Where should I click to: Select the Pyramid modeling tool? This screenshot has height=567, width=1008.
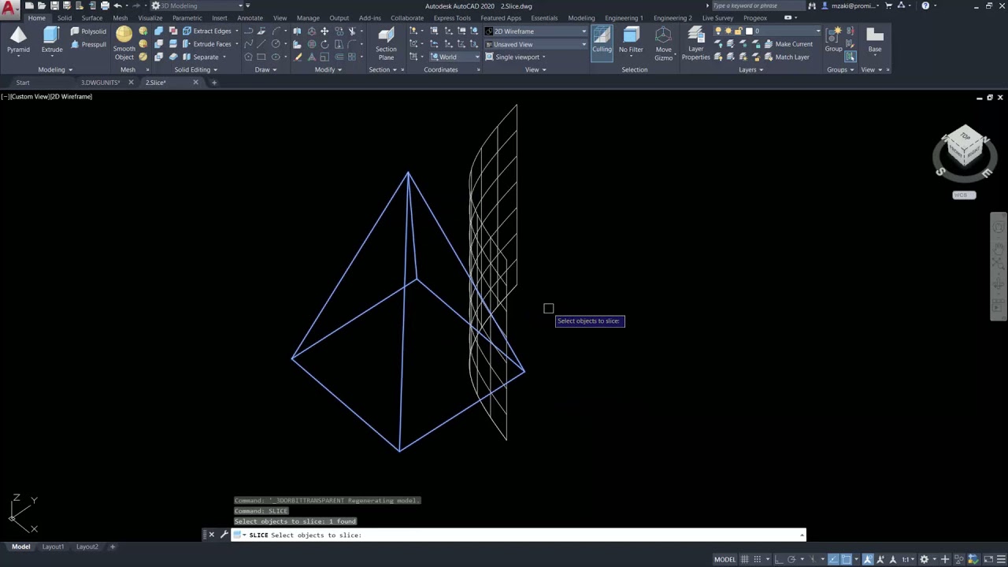click(18, 40)
